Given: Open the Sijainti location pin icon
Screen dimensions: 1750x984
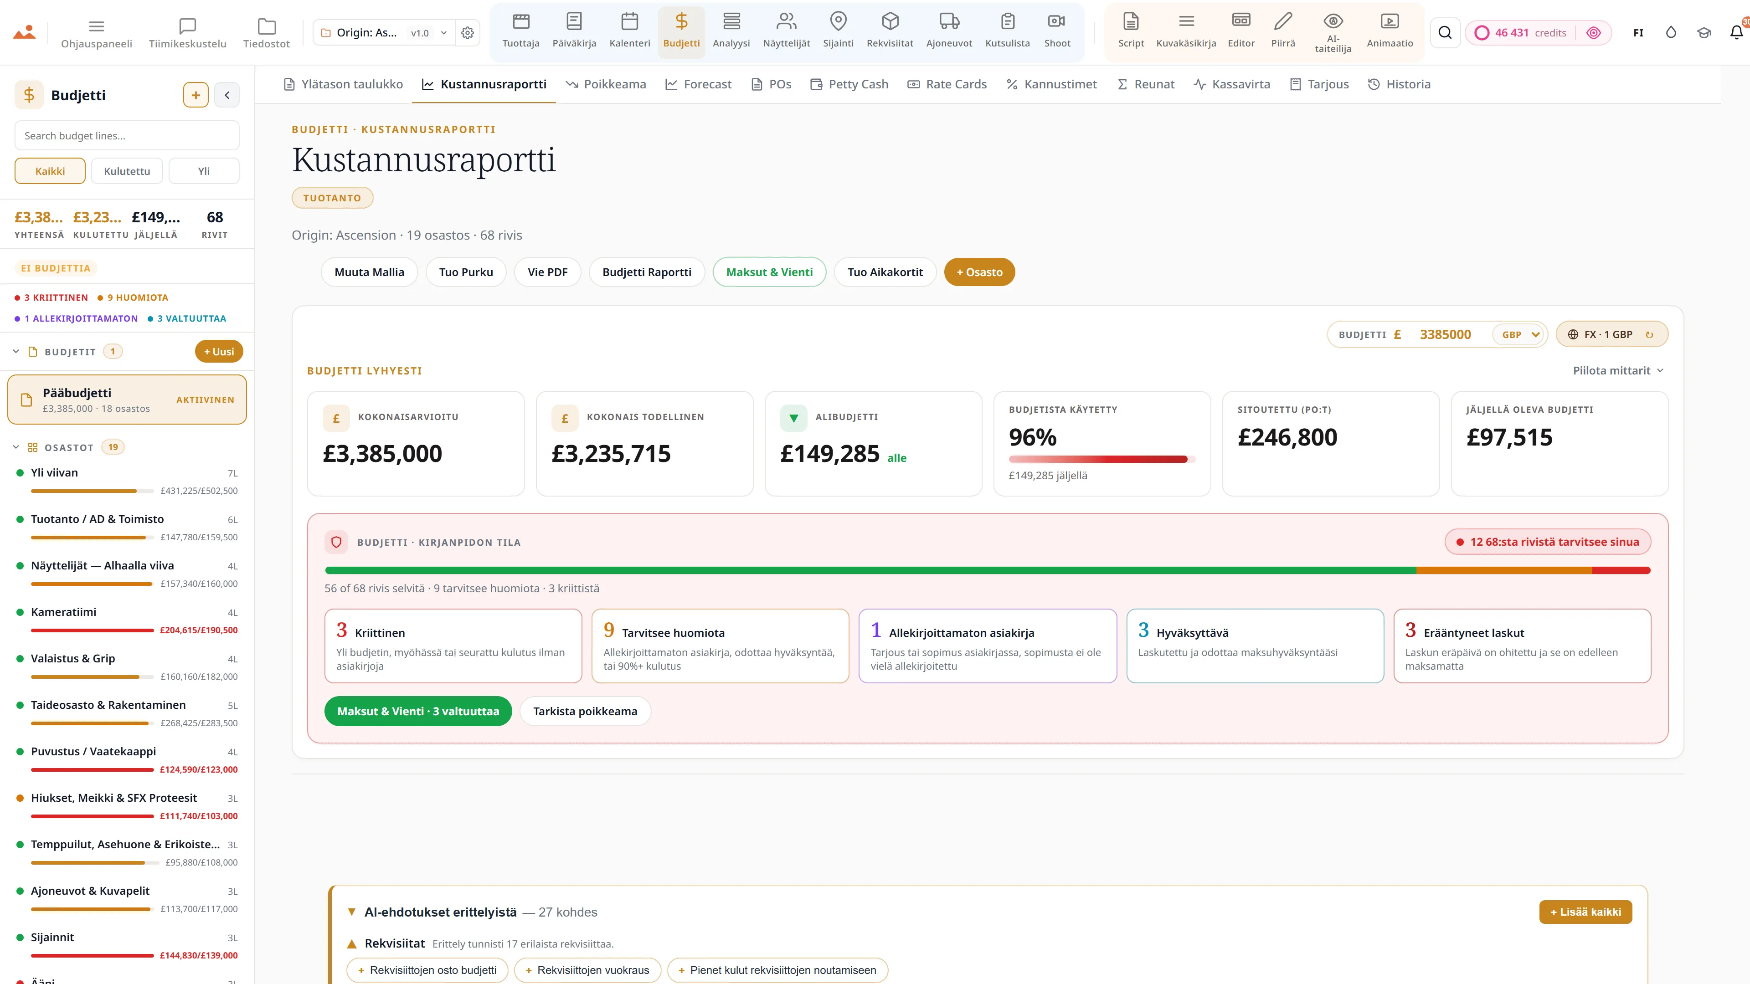Looking at the screenshot, I should [x=839, y=22].
